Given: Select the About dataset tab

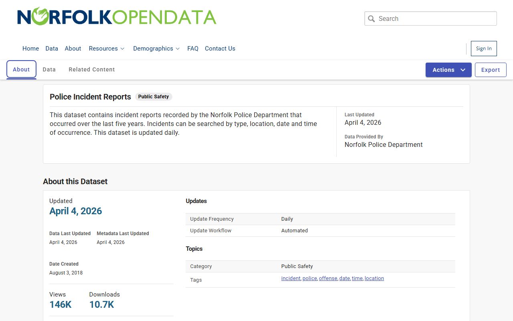Looking at the screenshot, I should tap(21, 69).
